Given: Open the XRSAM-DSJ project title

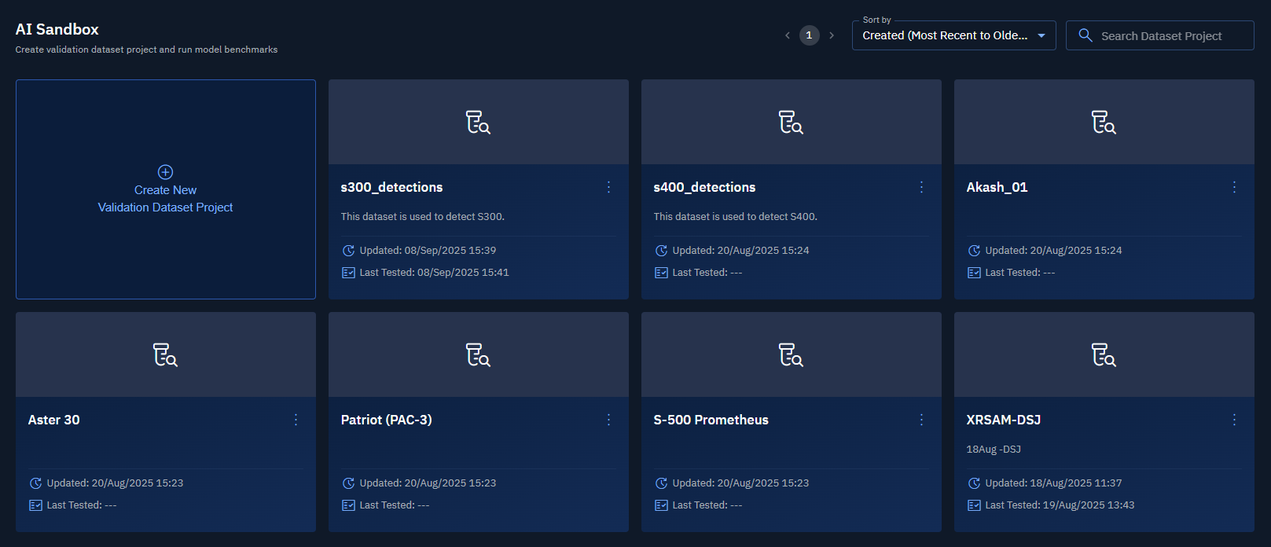Looking at the screenshot, I should 1003,420.
